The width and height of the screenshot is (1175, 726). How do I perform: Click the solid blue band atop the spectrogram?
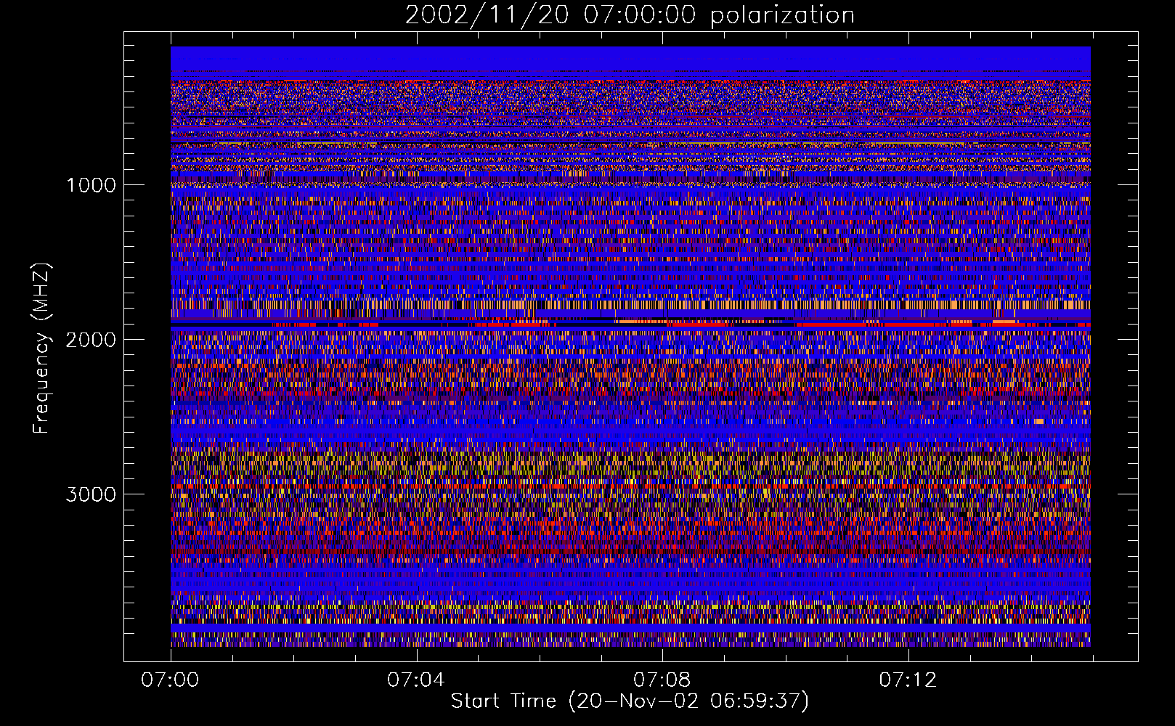[x=630, y=59]
